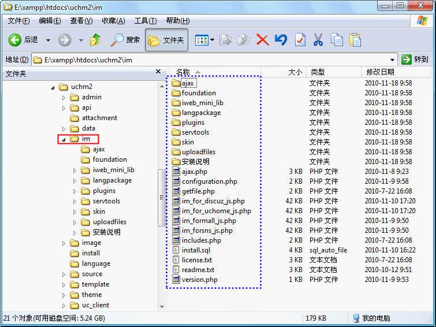Open Forward button history dropdown arrow
Screen dimensions: 436x327
tap(81, 40)
